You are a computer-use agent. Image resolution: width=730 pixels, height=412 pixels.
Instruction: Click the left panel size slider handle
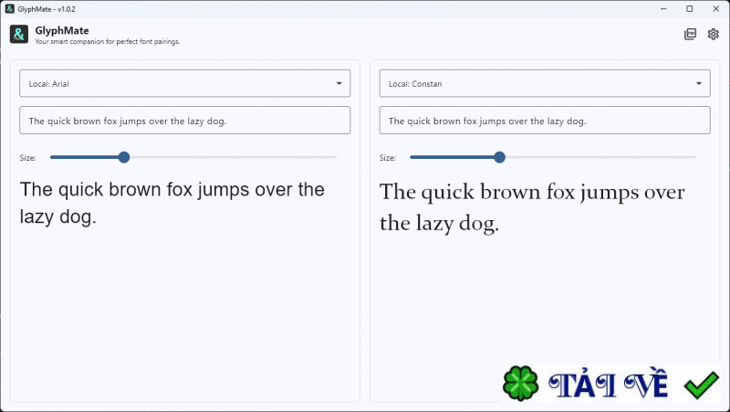click(x=124, y=157)
